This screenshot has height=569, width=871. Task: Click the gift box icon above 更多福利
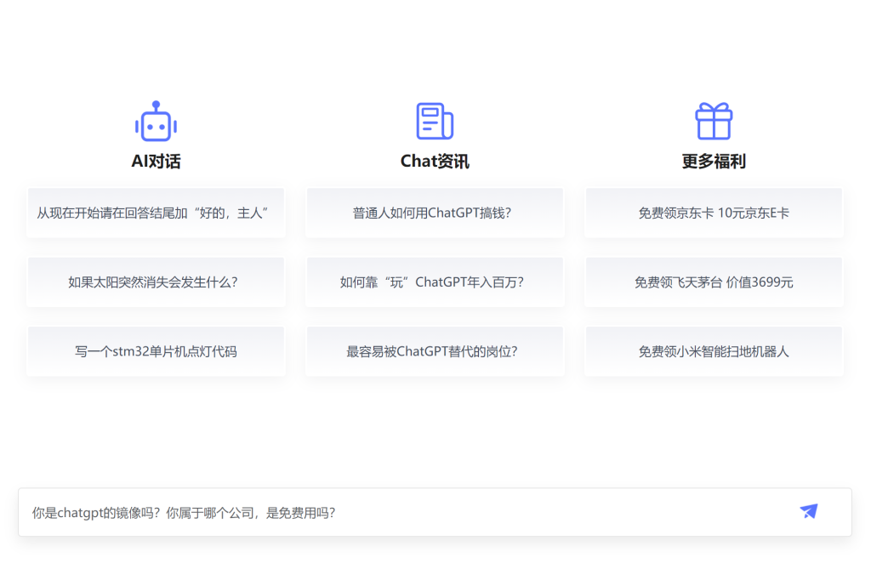pyautogui.click(x=714, y=121)
